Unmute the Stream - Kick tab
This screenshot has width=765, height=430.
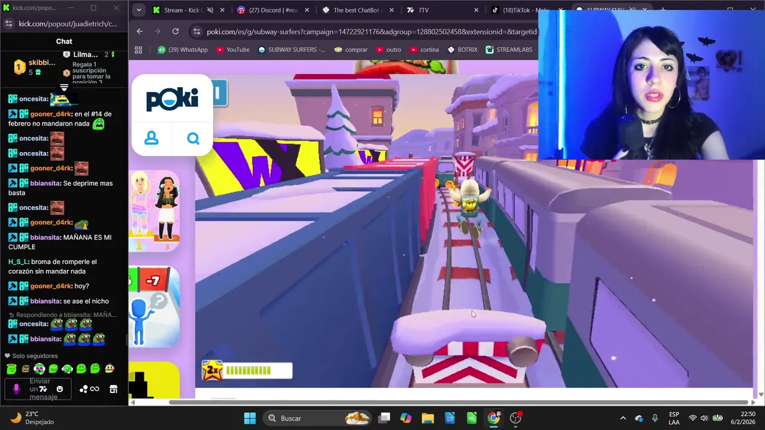tap(210, 10)
